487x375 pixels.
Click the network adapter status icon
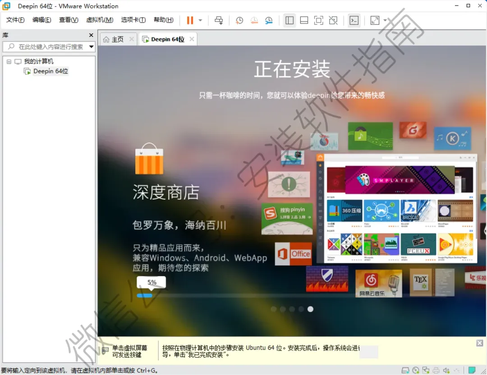(426, 370)
